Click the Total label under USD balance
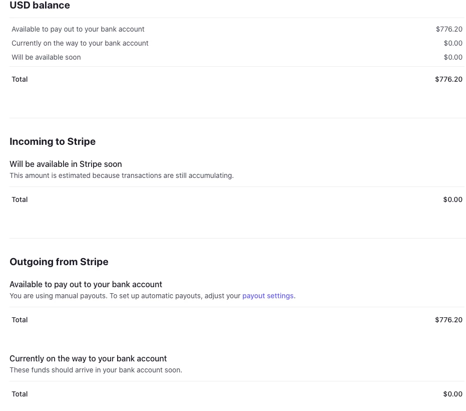 pyautogui.click(x=20, y=79)
